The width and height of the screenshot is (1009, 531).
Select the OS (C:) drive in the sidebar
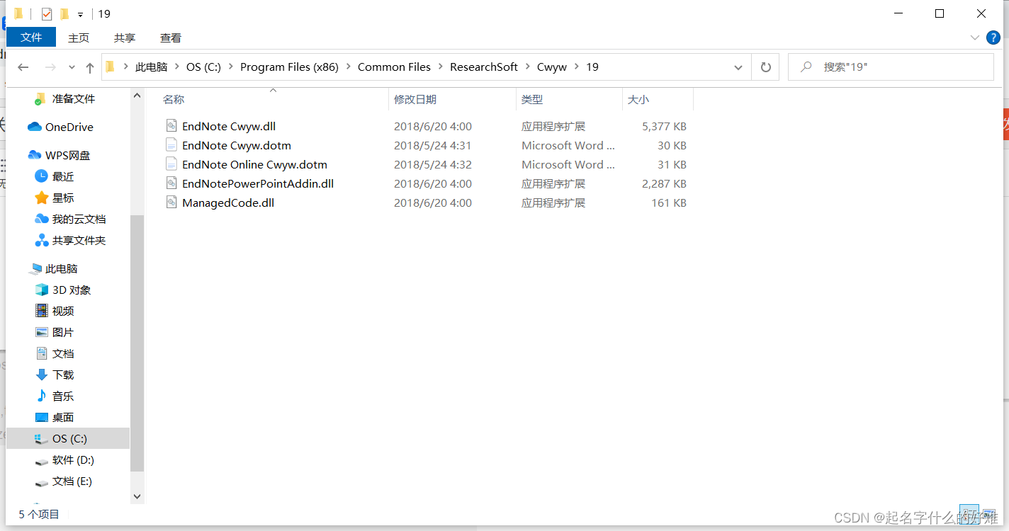tap(68, 438)
